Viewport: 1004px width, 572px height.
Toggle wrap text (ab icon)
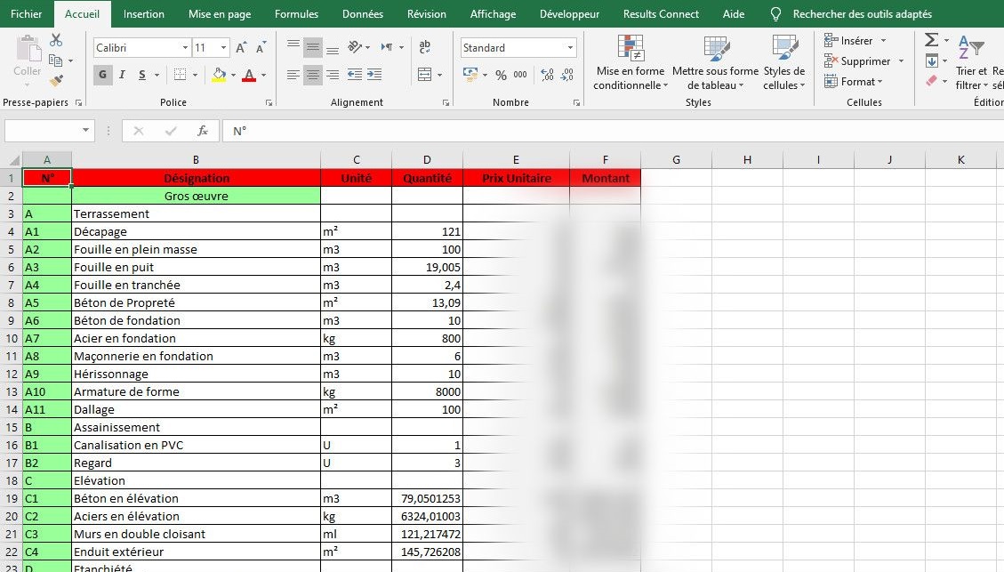tap(424, 47)
